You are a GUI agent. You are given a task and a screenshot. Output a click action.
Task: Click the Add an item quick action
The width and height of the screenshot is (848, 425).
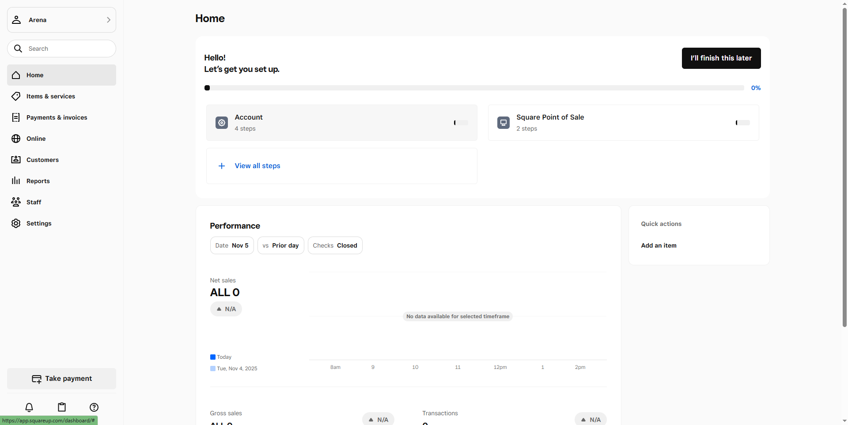point(659,245)
